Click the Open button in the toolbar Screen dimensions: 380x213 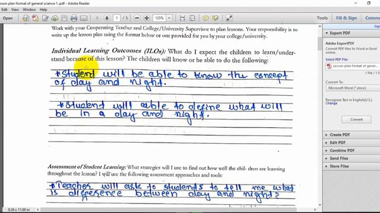(x=8, y=18)
